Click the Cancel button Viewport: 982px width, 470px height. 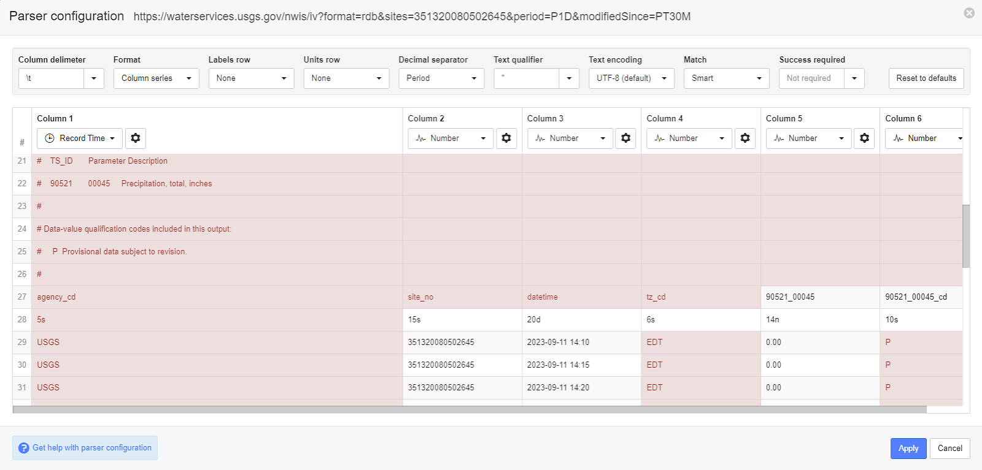point(950,449)
